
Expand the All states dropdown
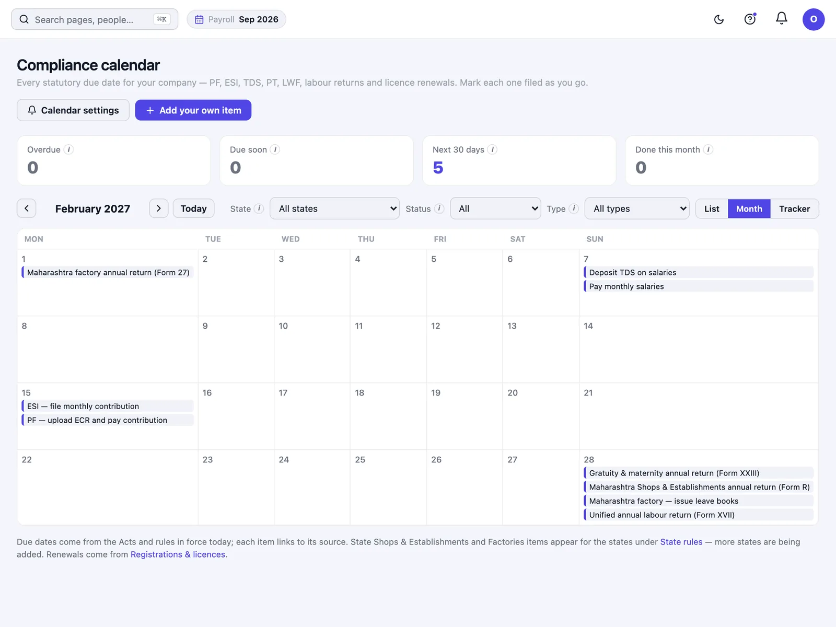334,208
